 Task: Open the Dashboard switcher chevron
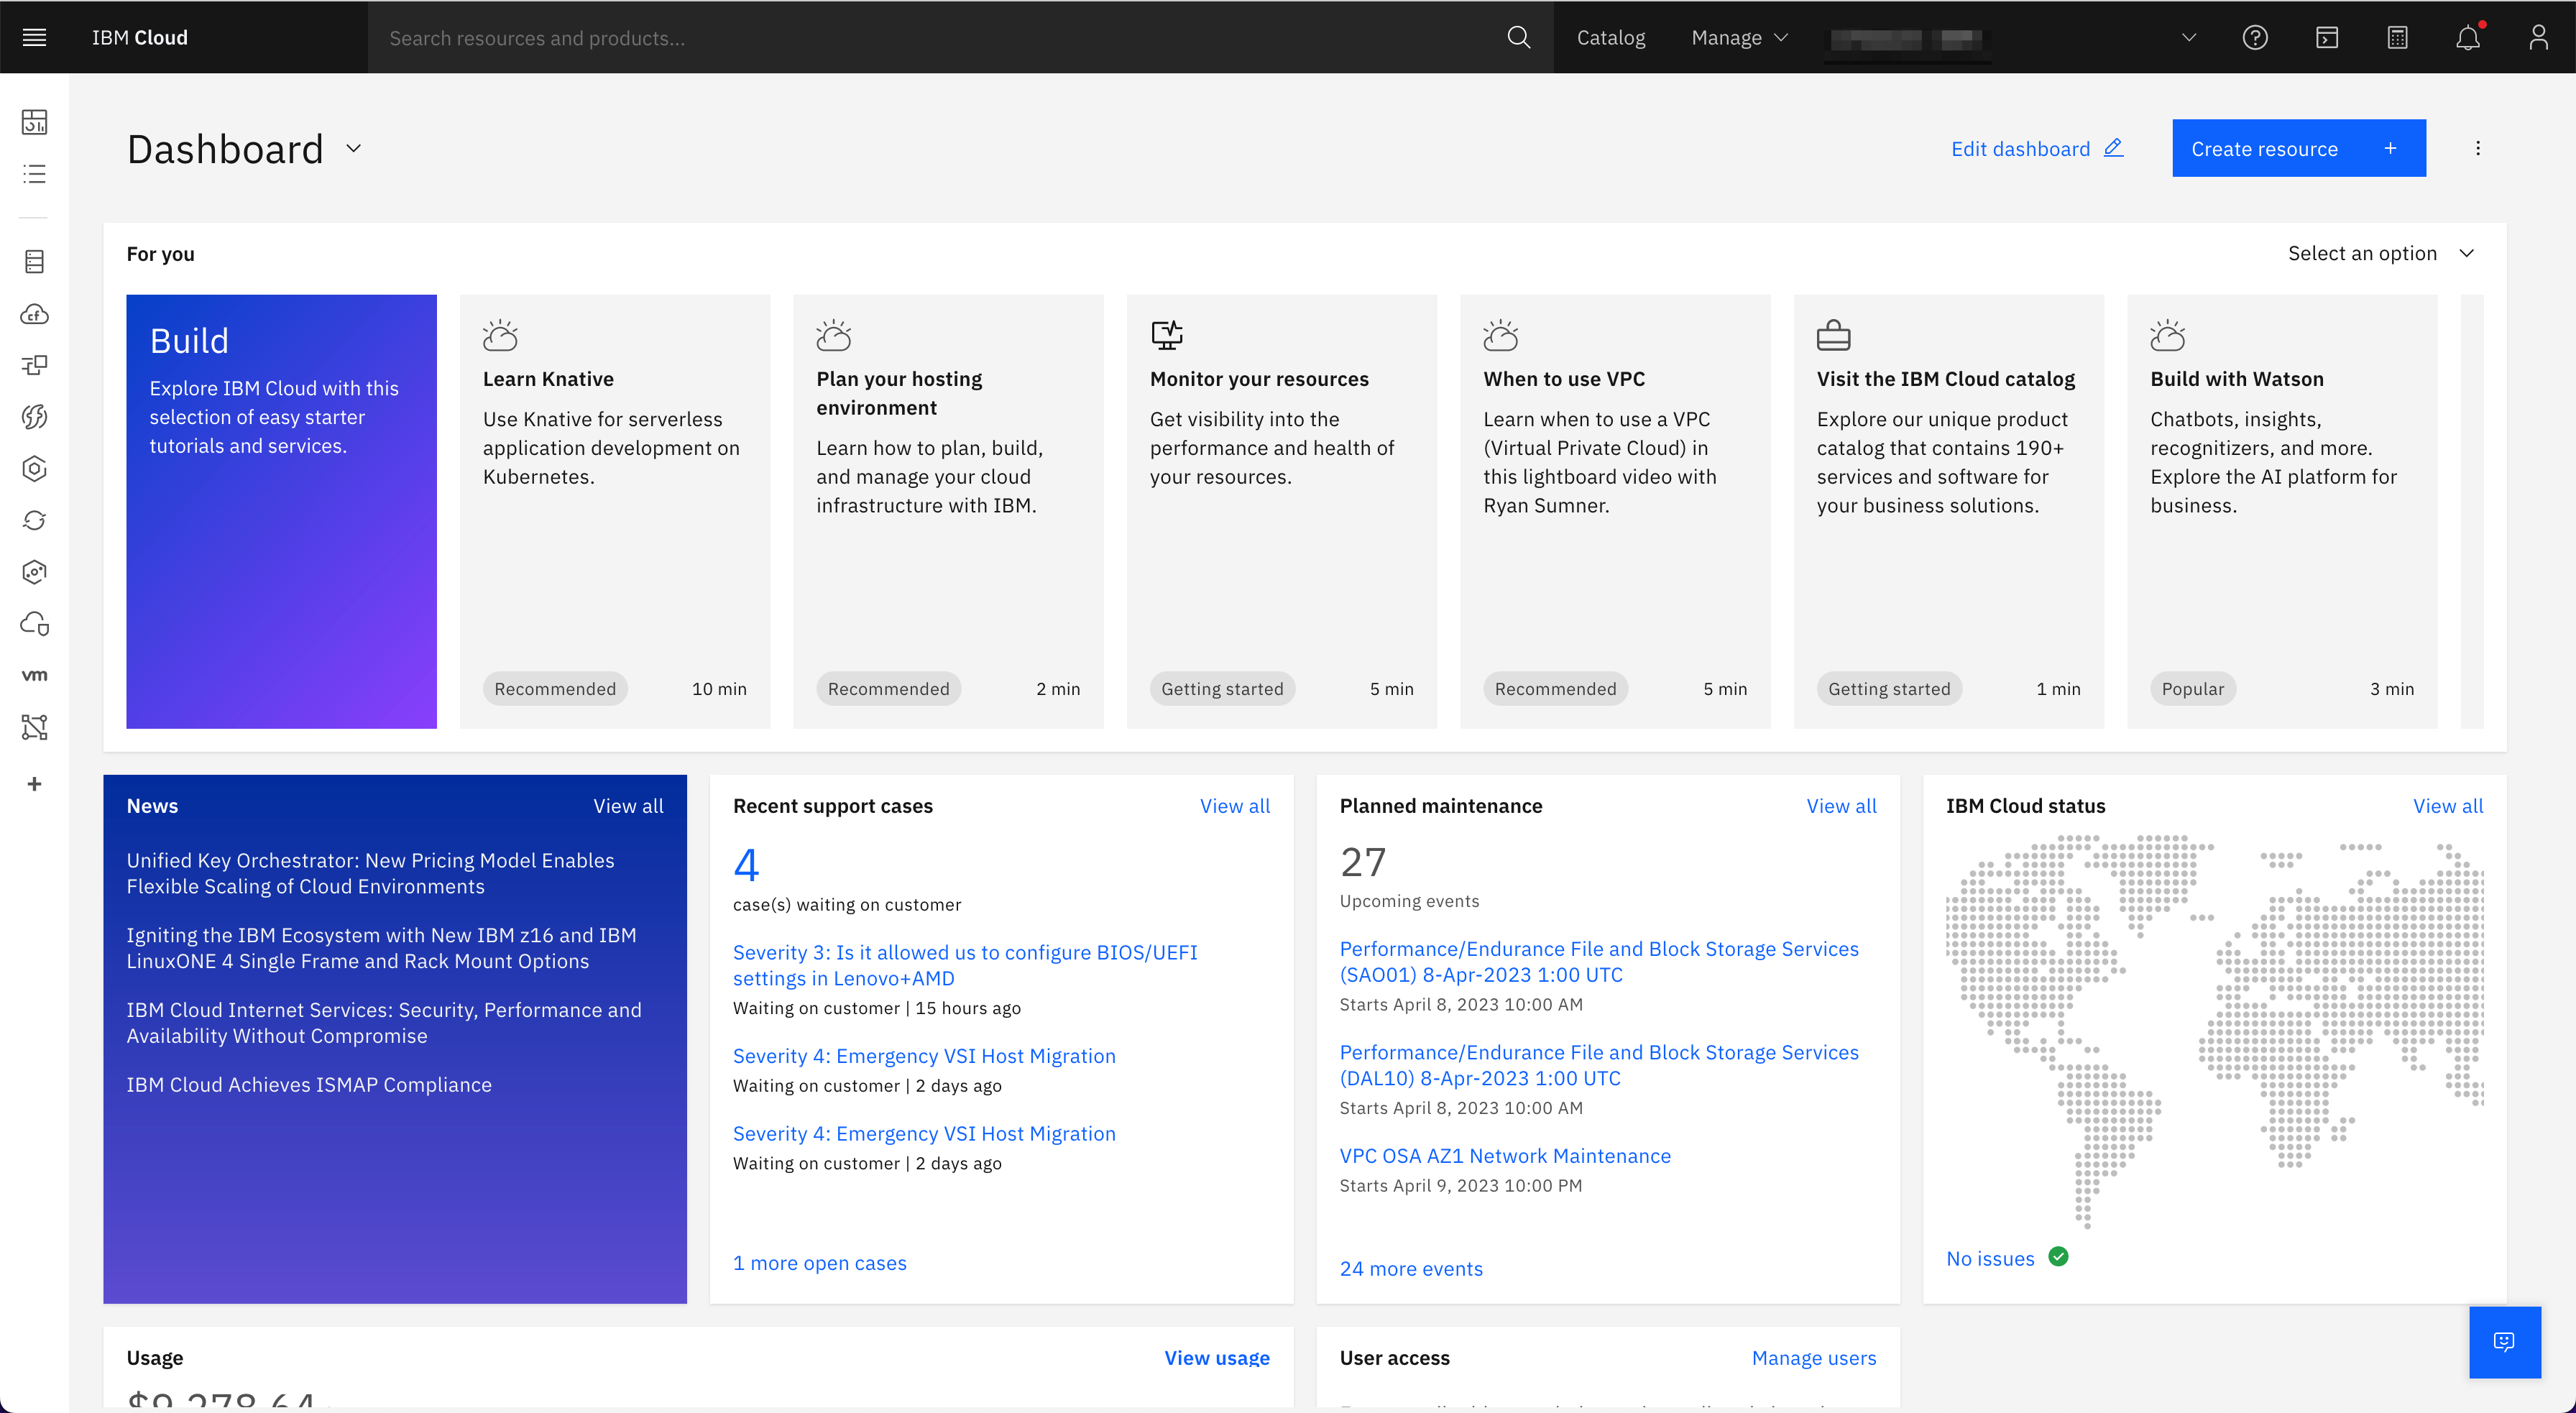click(352, 148)
